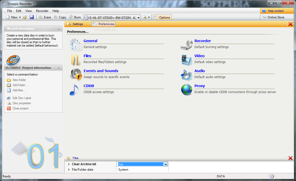Screen dimensions: 296x181
Task: Open the View menu
Action: coord(29,11)
